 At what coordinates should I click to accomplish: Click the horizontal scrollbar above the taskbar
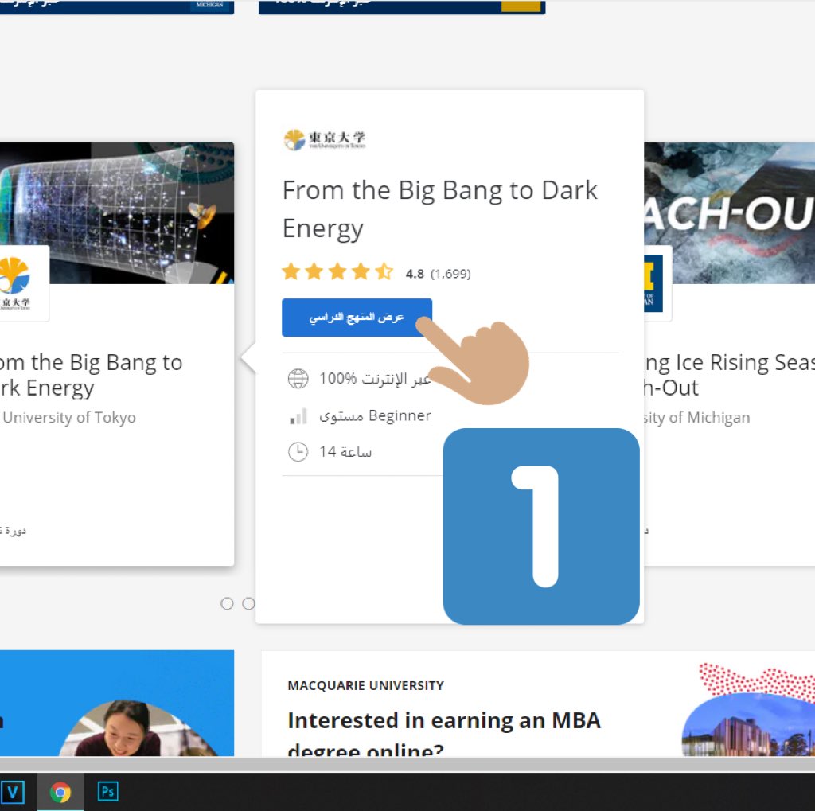pyautogui.click(x=407, y=764)
